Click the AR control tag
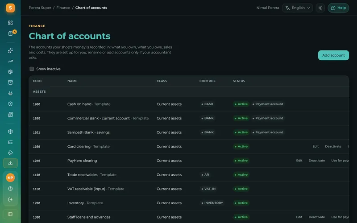The image size is (357, 223). pyautogui.click(x=205, y=175)
